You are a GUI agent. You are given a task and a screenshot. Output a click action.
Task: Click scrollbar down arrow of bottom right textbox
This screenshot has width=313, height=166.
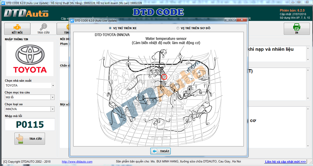308,146
